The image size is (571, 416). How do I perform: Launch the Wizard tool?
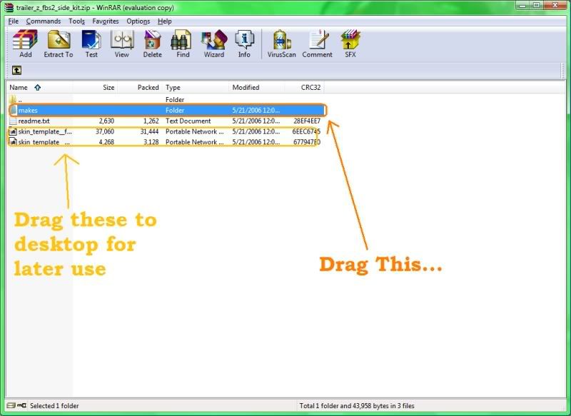point(213,44)
